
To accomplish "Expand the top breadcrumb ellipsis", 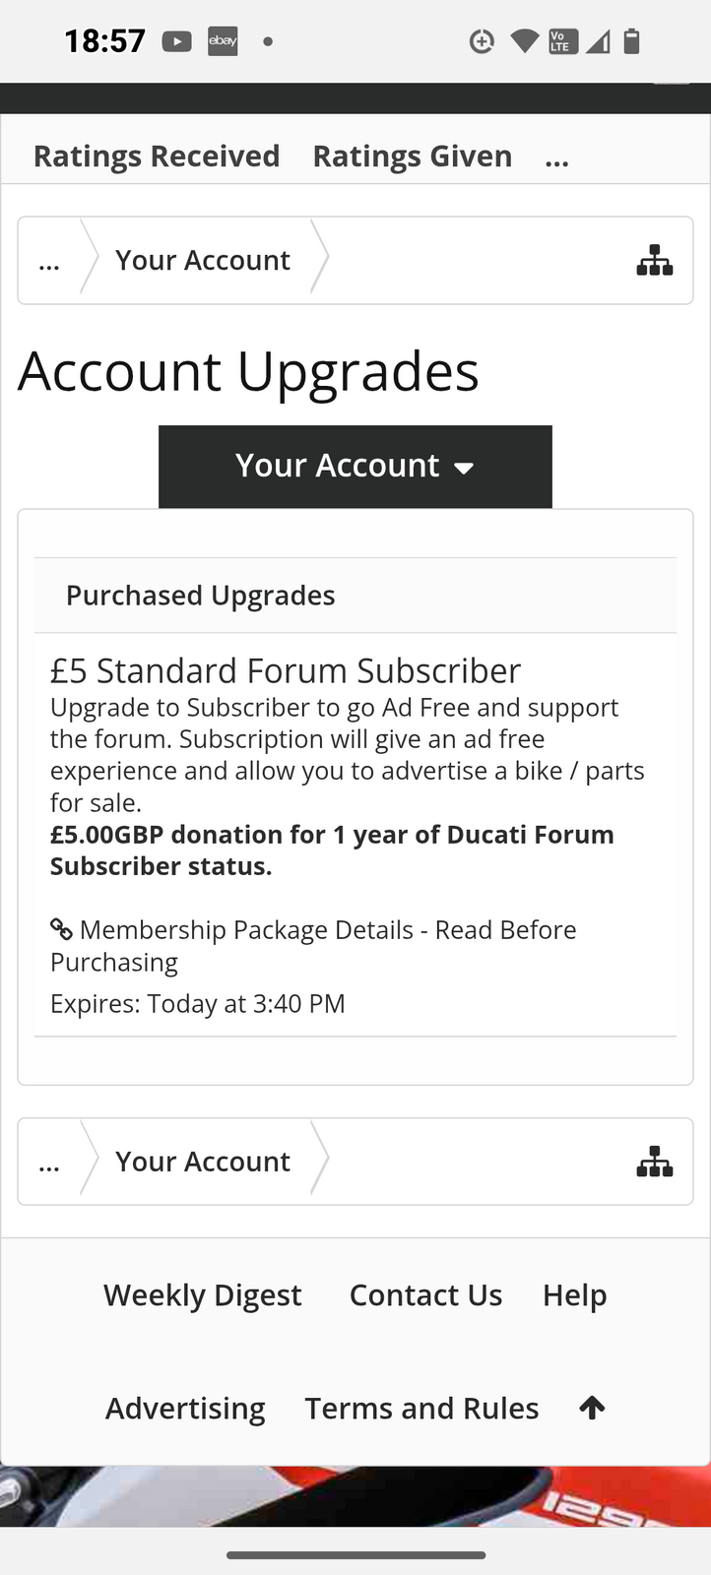I will [49, 261].
